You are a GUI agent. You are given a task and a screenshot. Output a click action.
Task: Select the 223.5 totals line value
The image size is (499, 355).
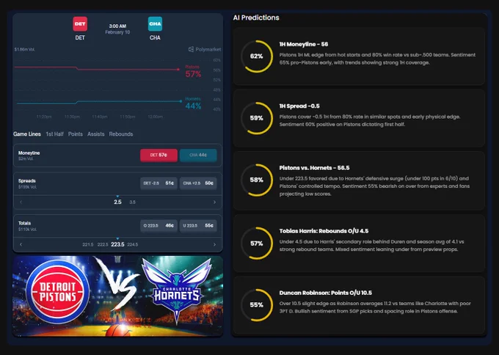(x=117, y=244)
